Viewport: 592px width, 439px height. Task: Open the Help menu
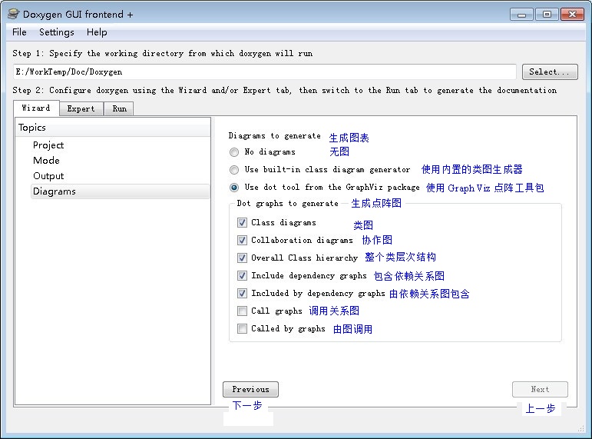(97, 32)
